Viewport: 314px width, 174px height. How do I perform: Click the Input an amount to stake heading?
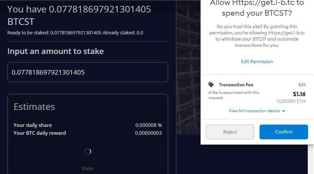pyautogui.click(x=55, y=51)
